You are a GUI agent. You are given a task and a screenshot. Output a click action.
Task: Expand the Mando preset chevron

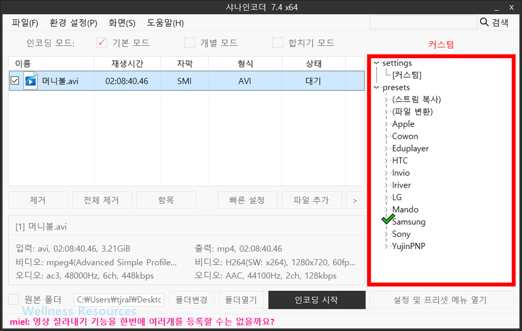[x=386, y=210]
